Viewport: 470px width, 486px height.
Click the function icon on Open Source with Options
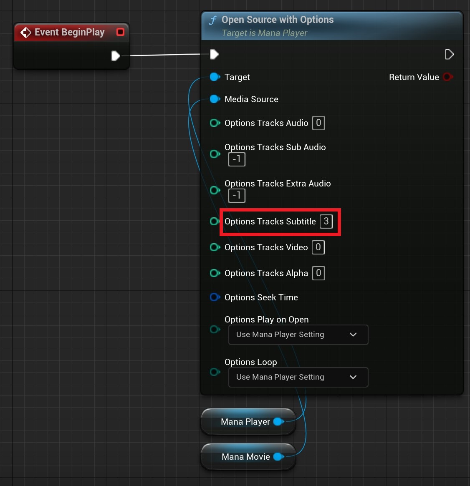(x=213, y=20)
